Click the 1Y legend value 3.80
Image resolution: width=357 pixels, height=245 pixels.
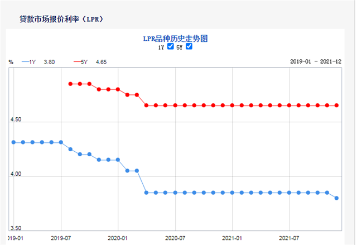[x=49, y=62]
